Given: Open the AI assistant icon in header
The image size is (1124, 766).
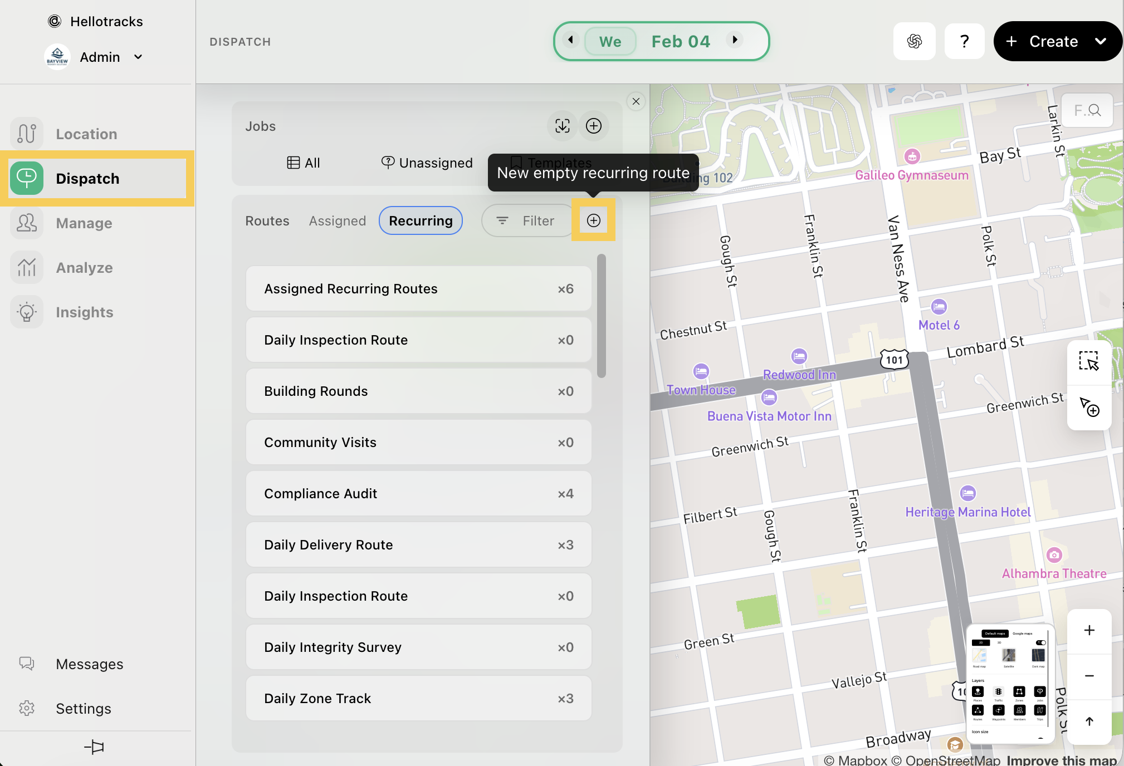Looking at the screenshot, I should click(x=914, y=41).
